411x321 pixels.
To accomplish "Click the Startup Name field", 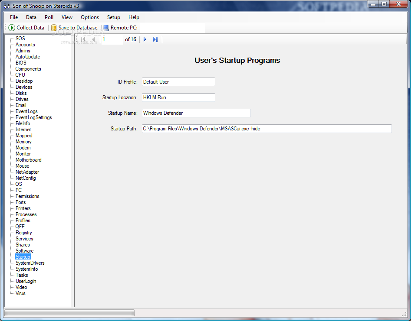I will coord(196,113).
